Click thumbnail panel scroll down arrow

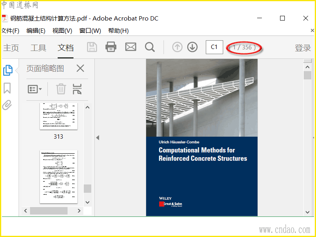[87, 202]
